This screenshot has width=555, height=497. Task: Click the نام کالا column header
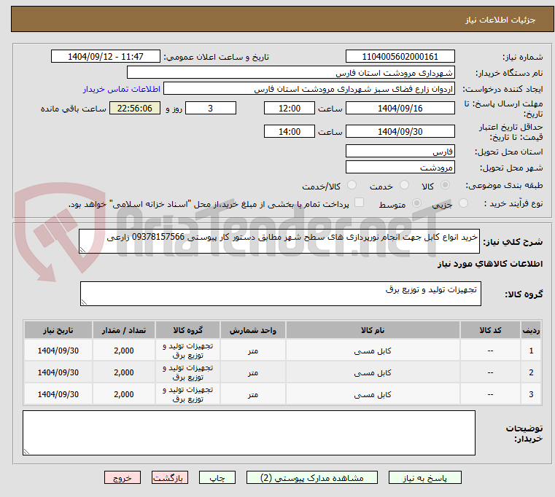[373, 330]
